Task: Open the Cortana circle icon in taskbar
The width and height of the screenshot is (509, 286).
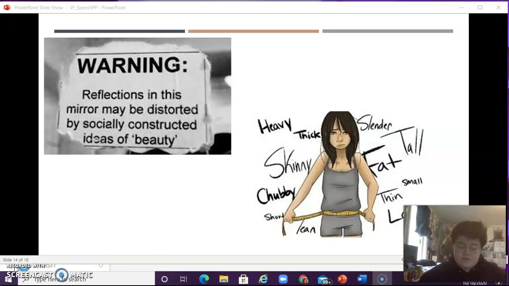Action: tap(164, 279)
